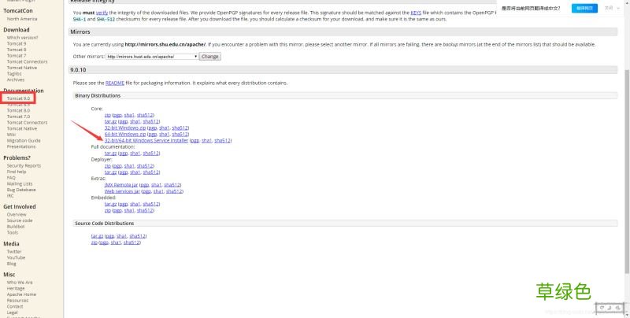Open Security Reports under Problems
This screenshot has height=318, width=630.
24,166
